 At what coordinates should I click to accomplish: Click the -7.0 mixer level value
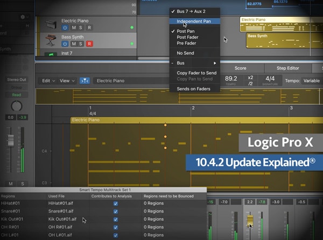(224, 202)
